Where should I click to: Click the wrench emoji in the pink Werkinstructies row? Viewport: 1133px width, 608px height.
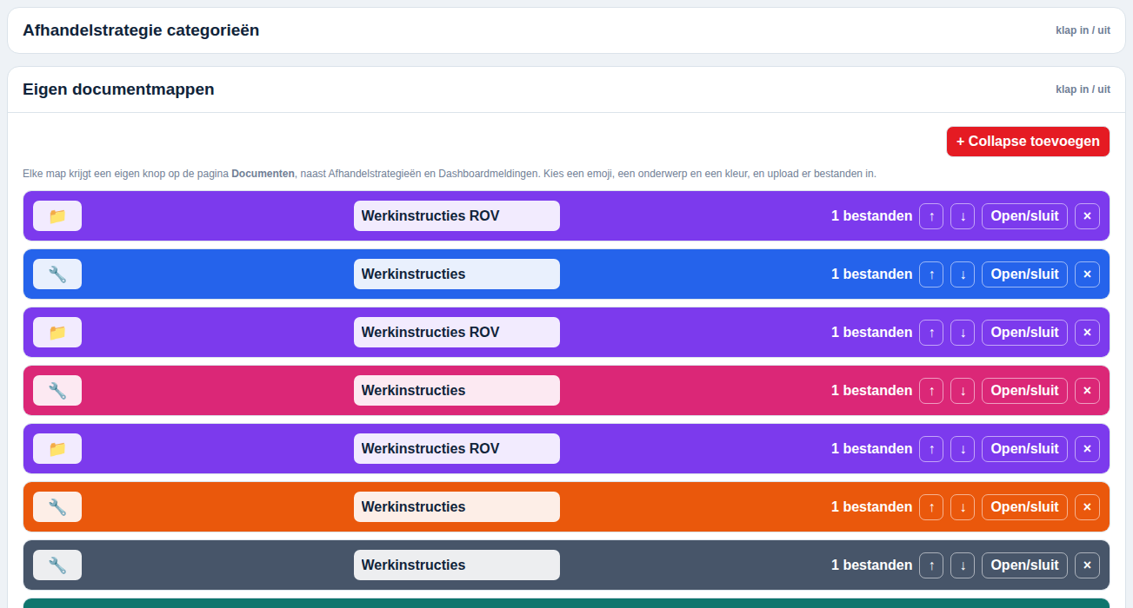pos(57,391)
